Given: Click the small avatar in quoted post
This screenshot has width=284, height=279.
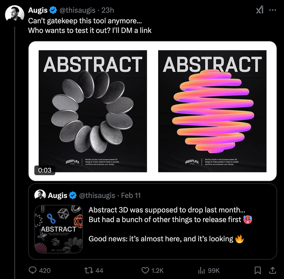Looking at the screenshot, I should [40, 195].
